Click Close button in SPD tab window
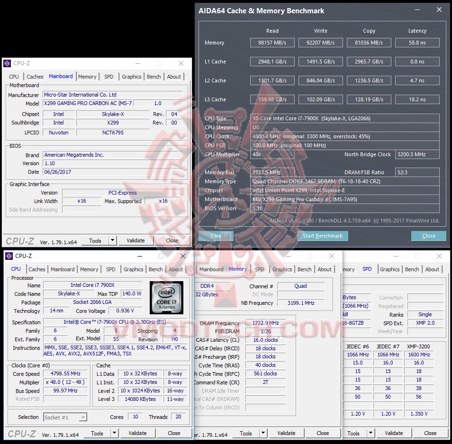 click(430, 433)
